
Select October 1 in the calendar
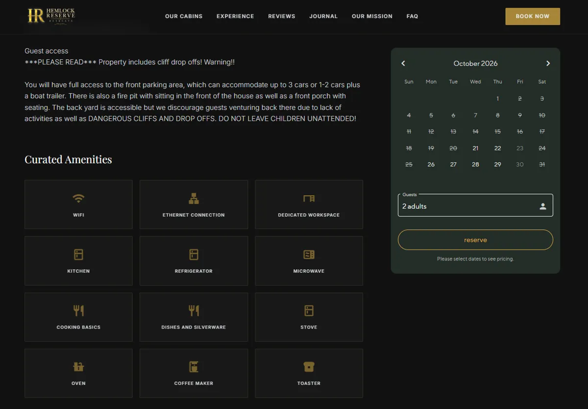coord(498,99)
